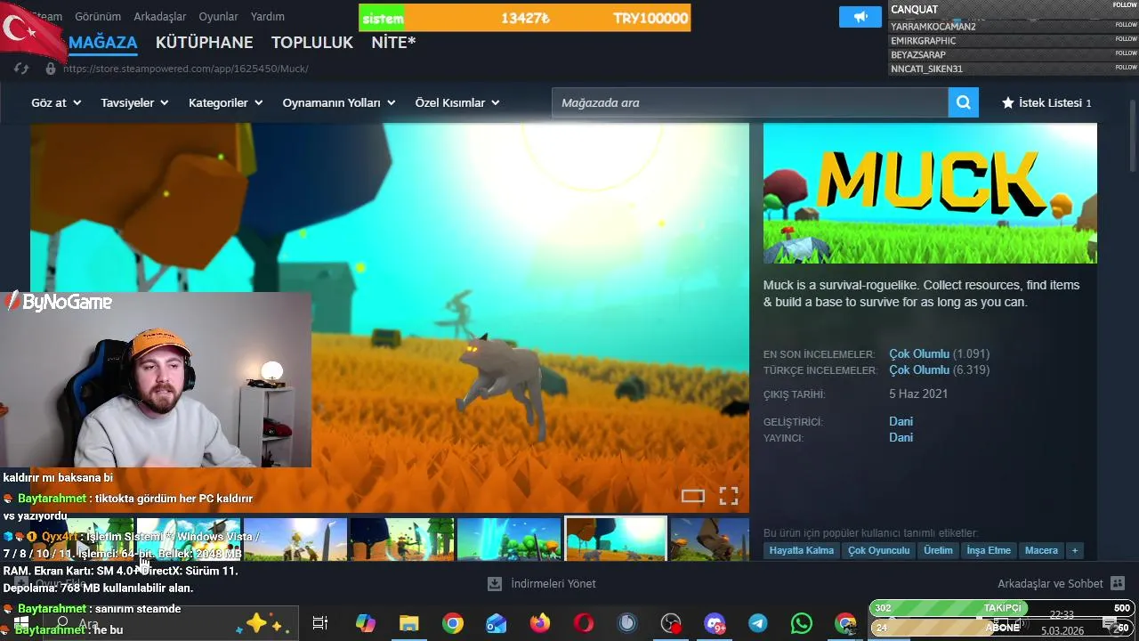Open the Arkadaşlar menu
The image size is (1139, 641).
pyautogui.click(x=159, y=17)
